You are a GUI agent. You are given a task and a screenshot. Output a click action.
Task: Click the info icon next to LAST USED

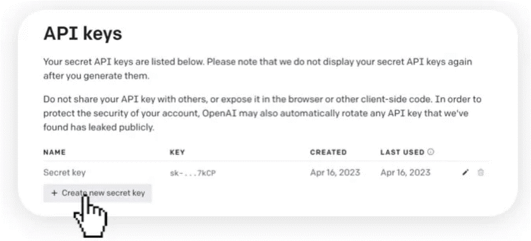tap(431, 152)
